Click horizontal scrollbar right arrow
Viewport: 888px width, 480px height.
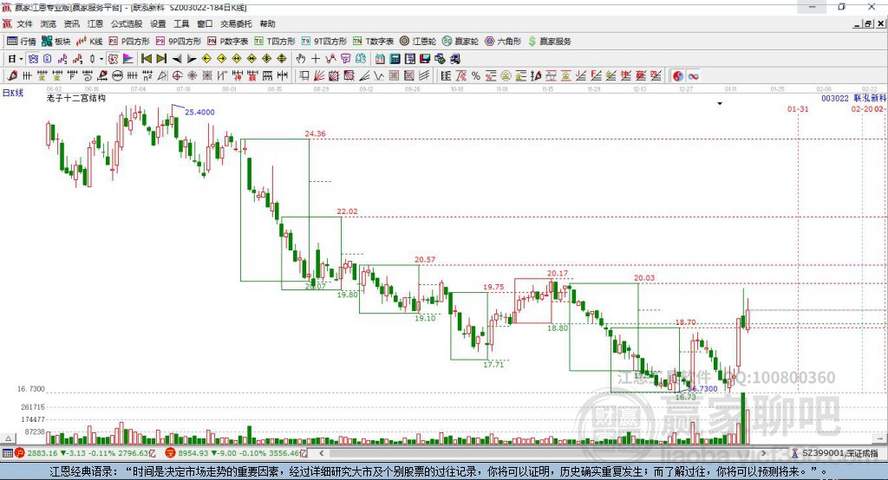[x=763, y=453]
